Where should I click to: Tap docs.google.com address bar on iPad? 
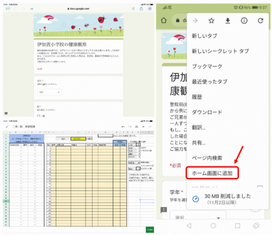click(x=78, y=8)
